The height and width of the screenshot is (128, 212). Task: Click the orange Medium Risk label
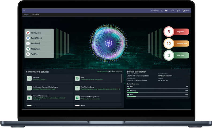point(181,43)
